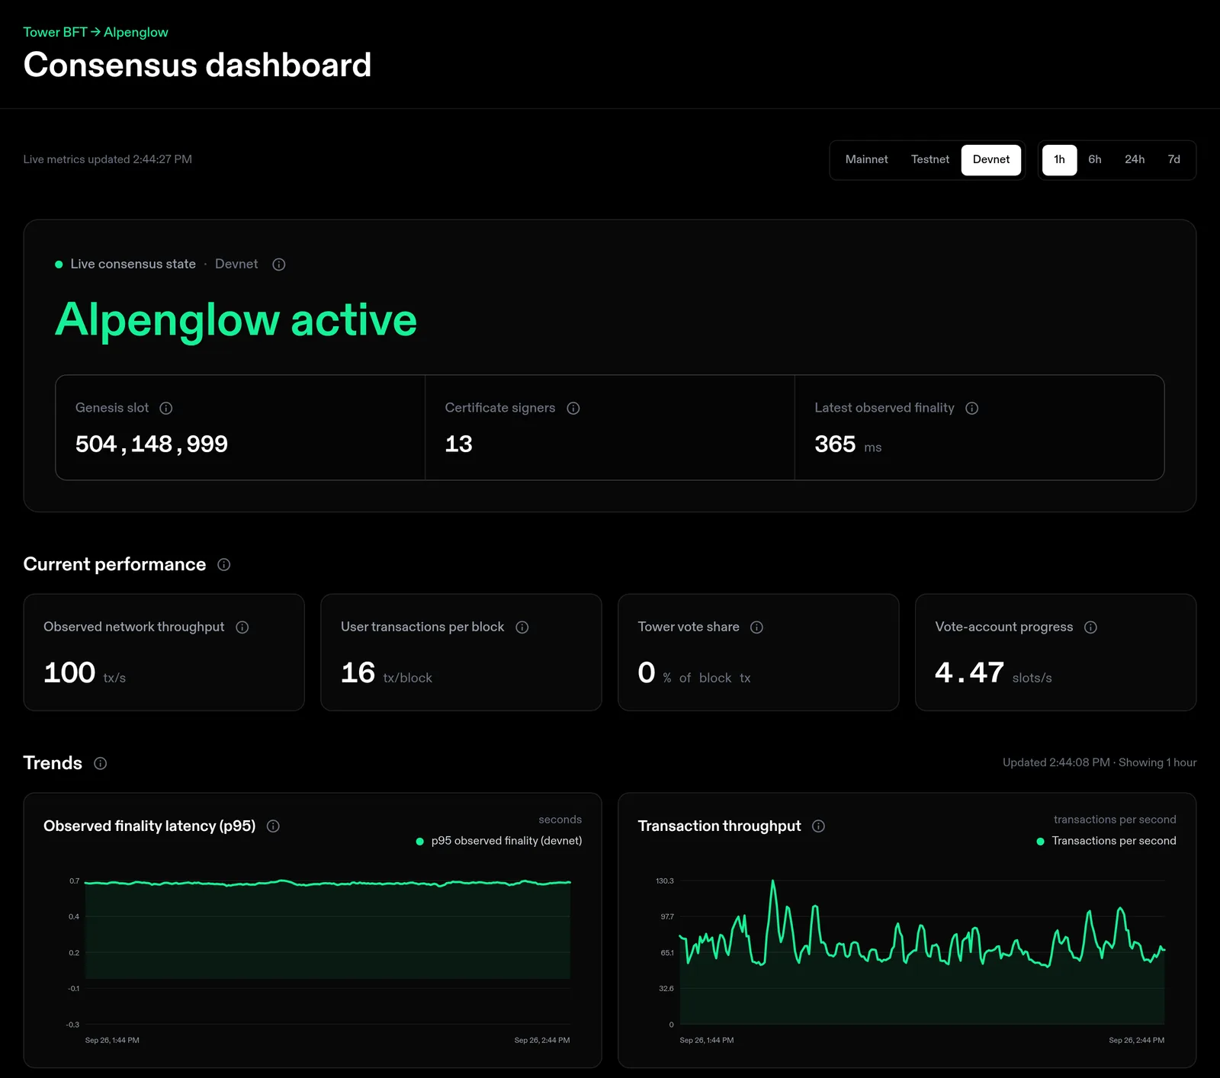
Task: Click the Tower vote share 0 % value
Action: click(x=694, y=673)
